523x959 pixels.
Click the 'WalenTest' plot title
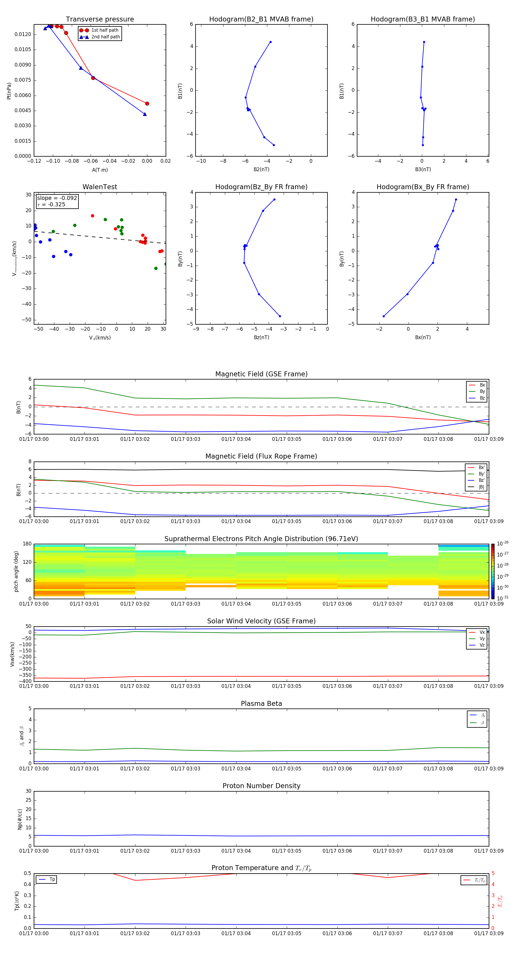coord(100,187)
